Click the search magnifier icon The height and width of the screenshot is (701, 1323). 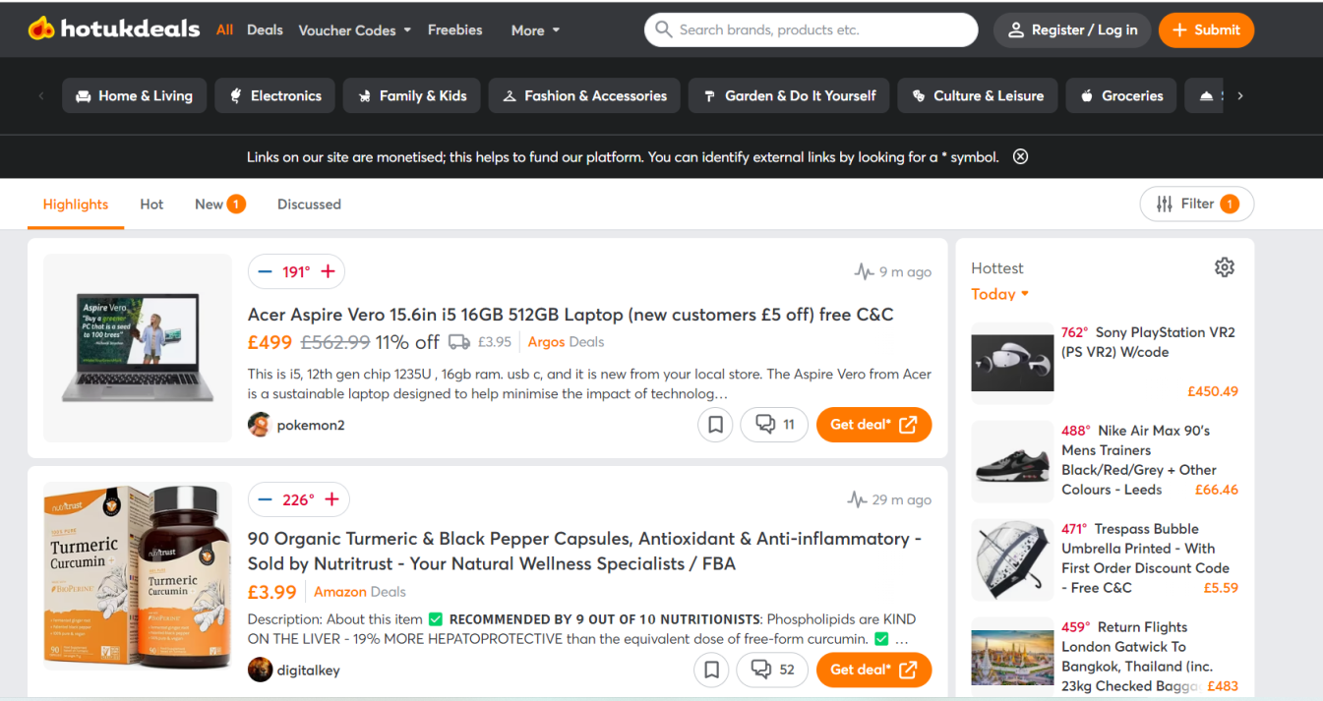point(664,29)
